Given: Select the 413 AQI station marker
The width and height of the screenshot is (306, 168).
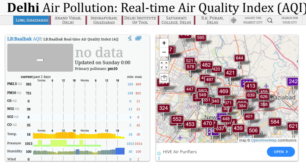Looking at the screenshot, I should [x=251, y=86].
